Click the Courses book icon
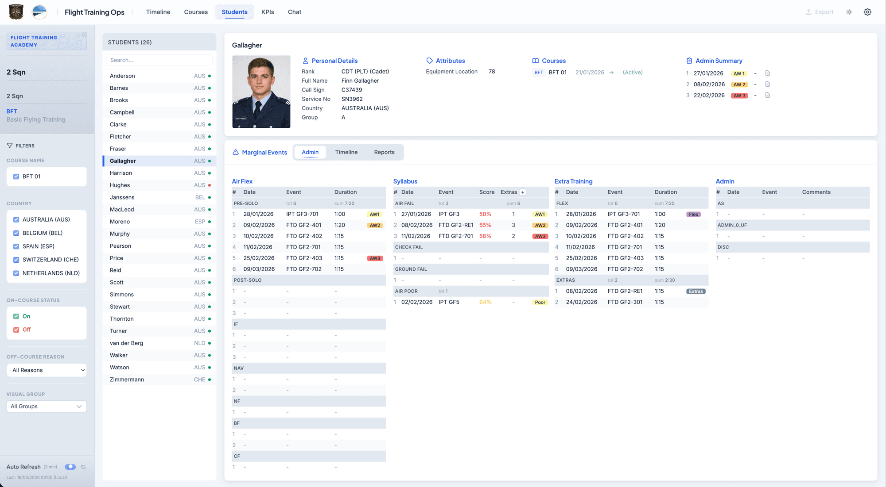Screen dimensions: 886x487 point(535,61)
